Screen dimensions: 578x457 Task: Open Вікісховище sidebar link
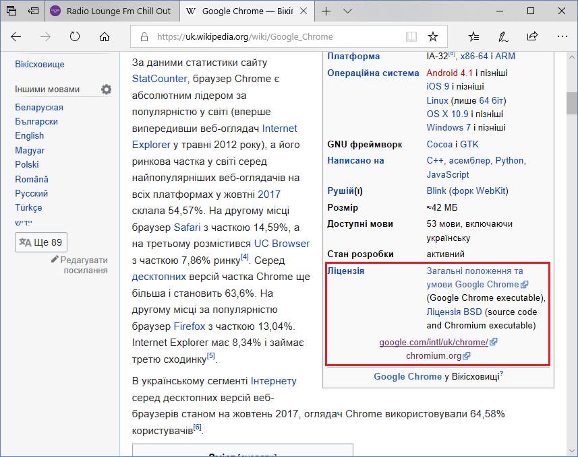(x=40, y=64)
